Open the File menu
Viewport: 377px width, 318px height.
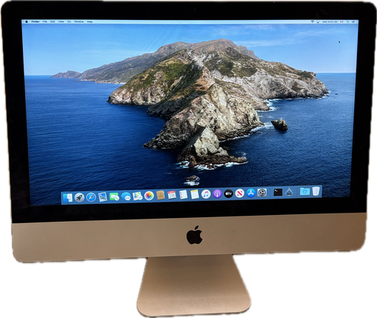pos(45,21)
